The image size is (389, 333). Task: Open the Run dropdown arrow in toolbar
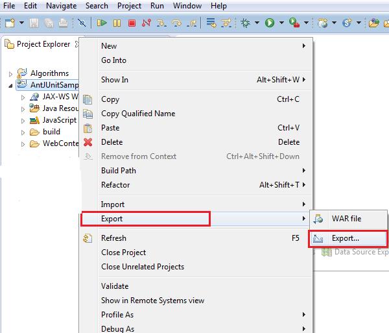click(x=281, y=23)
